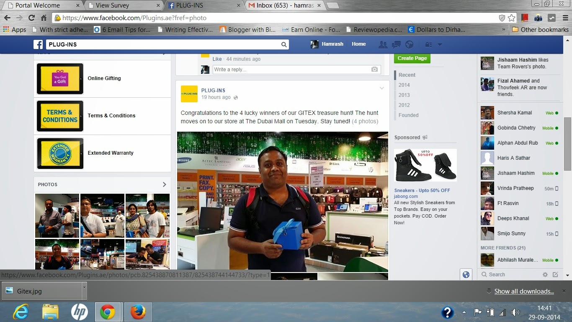Reload the page with refresh icon

click(31, 18)
